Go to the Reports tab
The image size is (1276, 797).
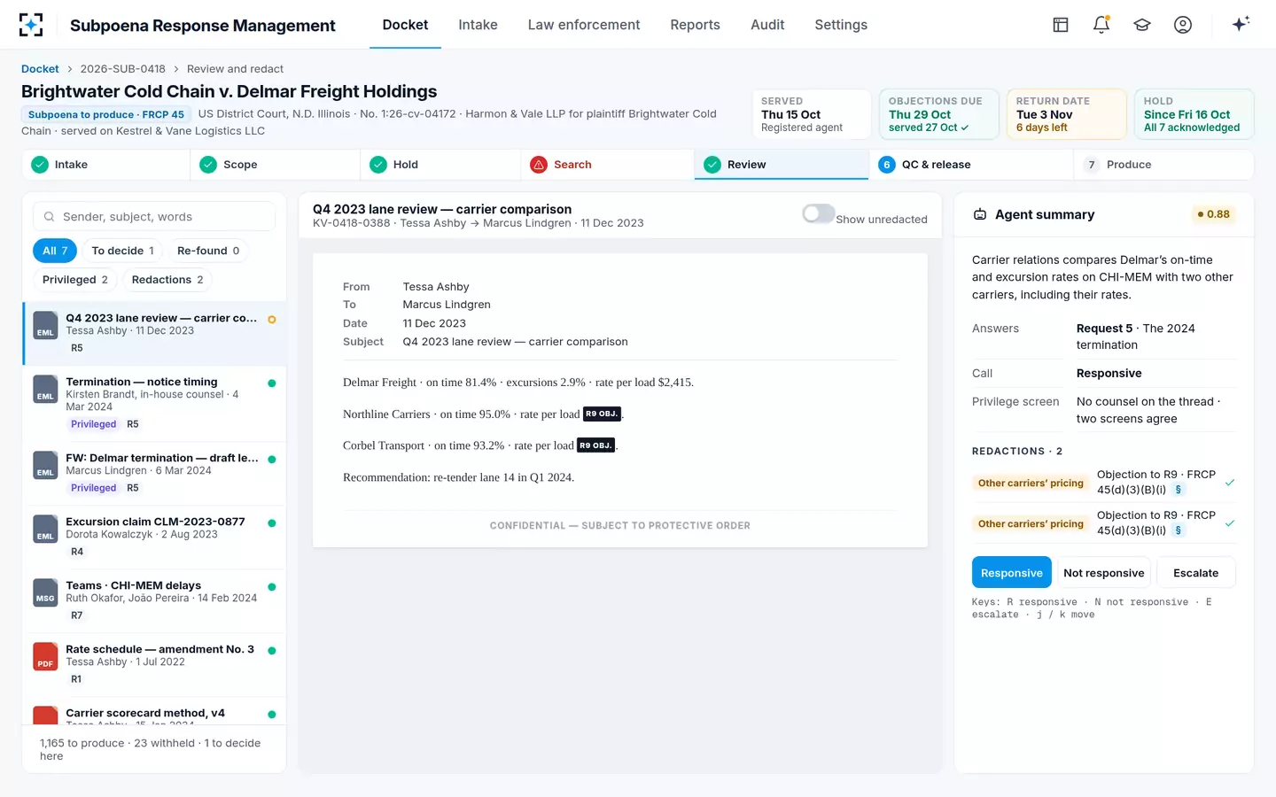click(695, 25)
